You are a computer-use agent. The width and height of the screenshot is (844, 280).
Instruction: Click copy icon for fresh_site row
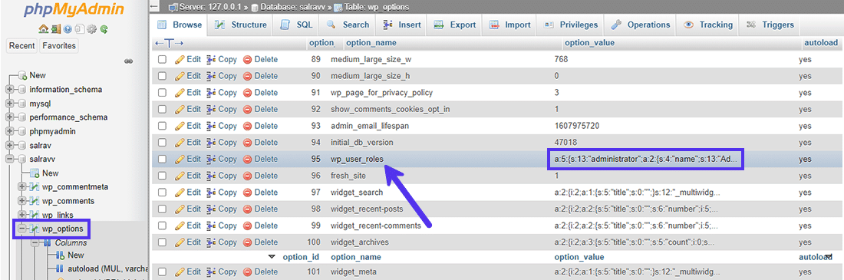(212, 176)
